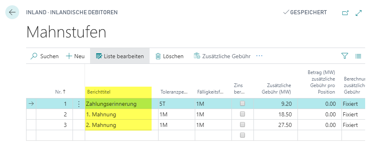Image resolution: width=379 pixels, height=155 pixels.
Task: Click Inland · Inländische Debitoren breadcrumb
Action: (x=72, y=12)
